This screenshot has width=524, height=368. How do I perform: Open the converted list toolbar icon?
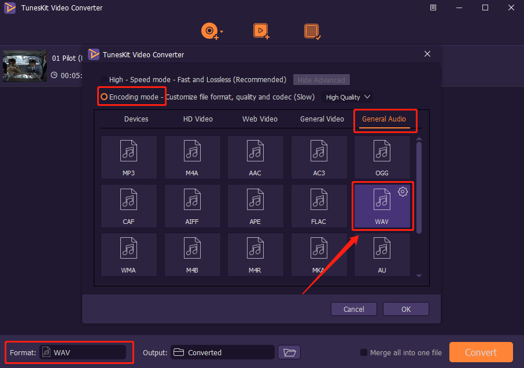(x=312, y=31)
